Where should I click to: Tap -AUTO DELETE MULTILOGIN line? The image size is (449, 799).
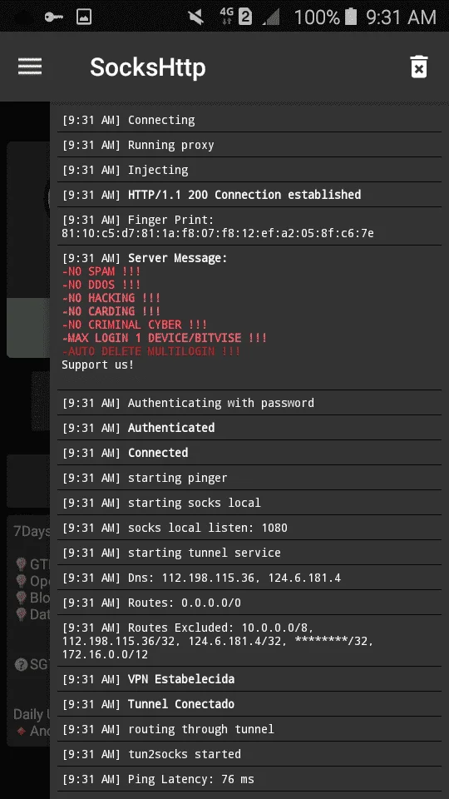150,351
